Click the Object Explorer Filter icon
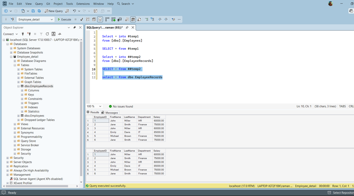The height and width of the screenshot is (196, 354). [x=41, y=34]
